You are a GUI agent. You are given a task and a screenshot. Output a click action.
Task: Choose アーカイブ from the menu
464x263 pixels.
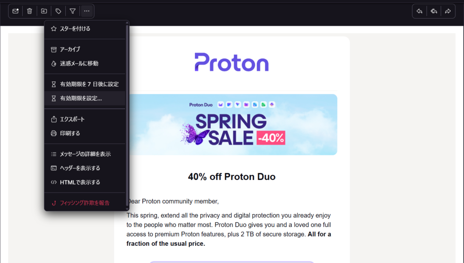tap(70, 49)
